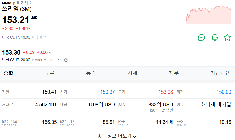Viewport: 235px width, 140px height.
Task: Click the MMM ticker symbol
Action: pos(7,3)
